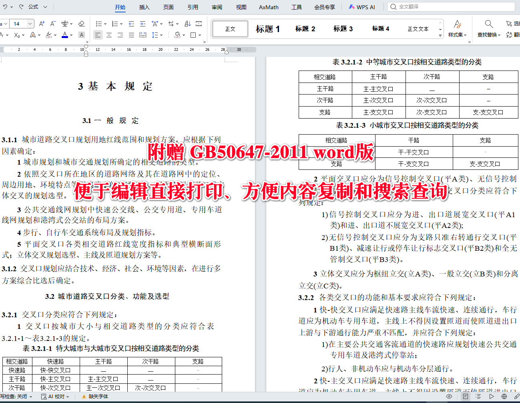520x403 pixels.
Task: Apply bulleted list formatting
Action: click(99, 23)
